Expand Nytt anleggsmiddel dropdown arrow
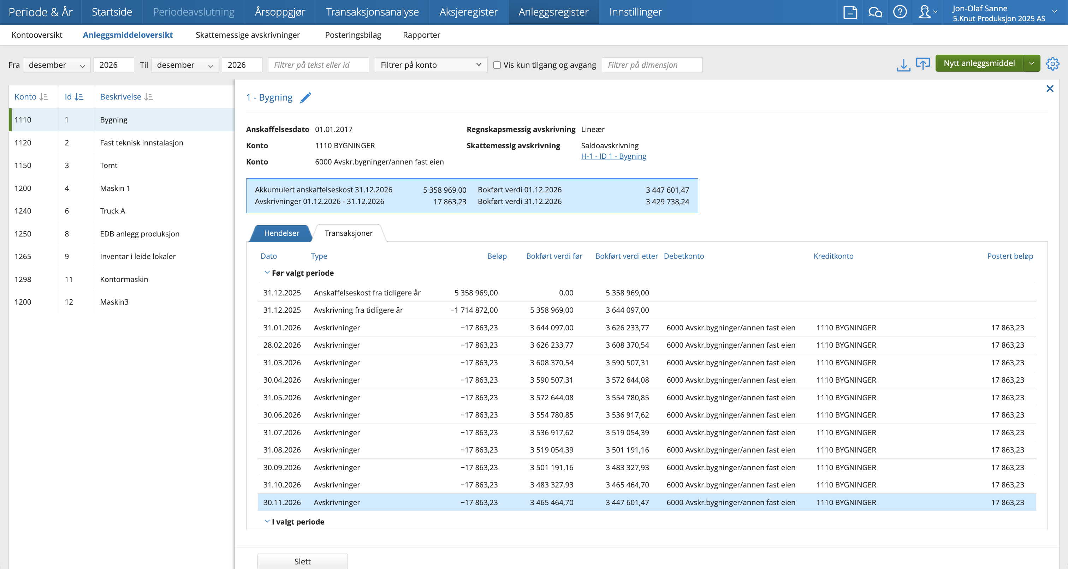 point(1032,64)
